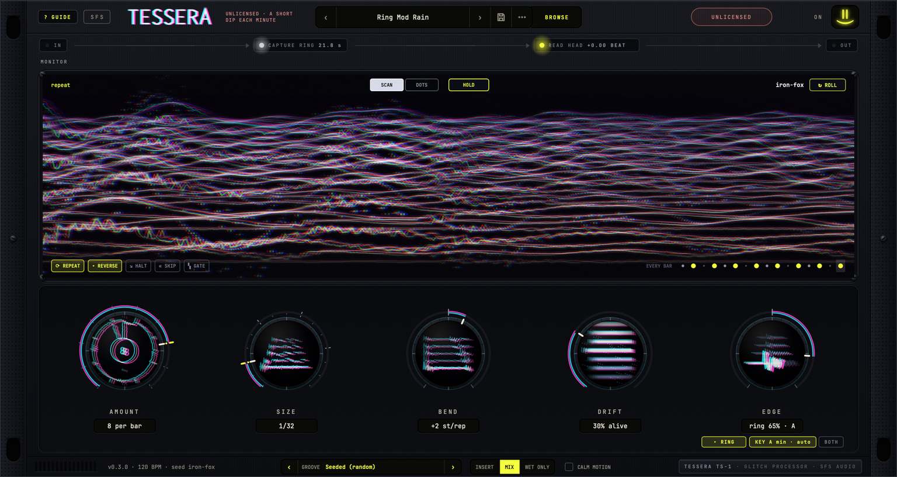Enable the GATE effect
Screen dimensions: 897x477
coord(197,266)
